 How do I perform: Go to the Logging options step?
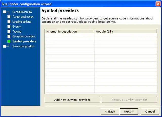22,22
